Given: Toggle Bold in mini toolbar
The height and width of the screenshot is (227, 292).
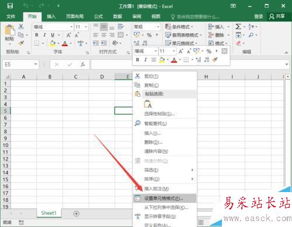Looking at the screenshot, I should [138, 60].
